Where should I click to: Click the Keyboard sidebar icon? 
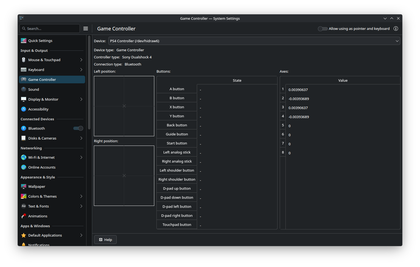pyautogui.click(x=24, y=70)
